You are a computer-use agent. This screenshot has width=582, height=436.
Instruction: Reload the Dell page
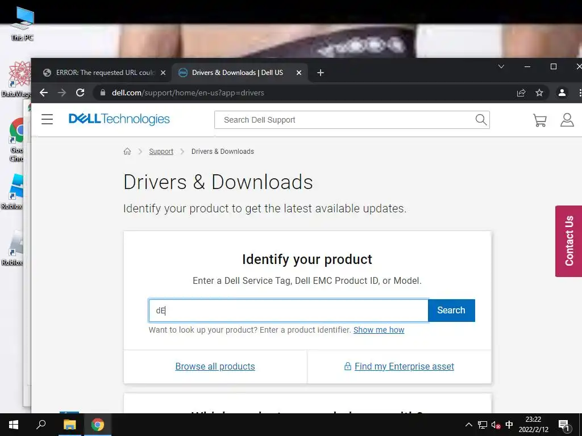(x=80, y=93)
